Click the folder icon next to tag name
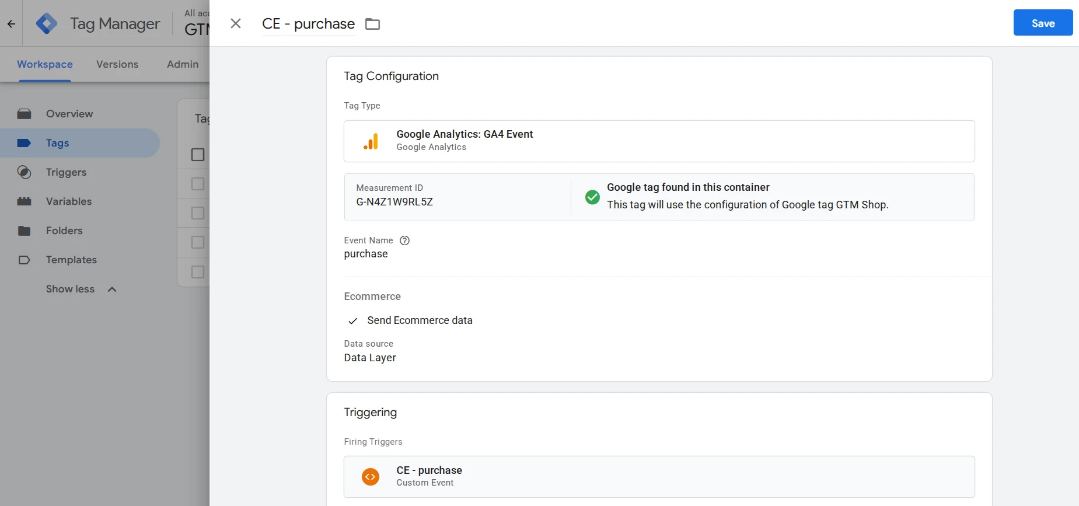The height and width of the screenshot is (506, 1079). (372, 24)
